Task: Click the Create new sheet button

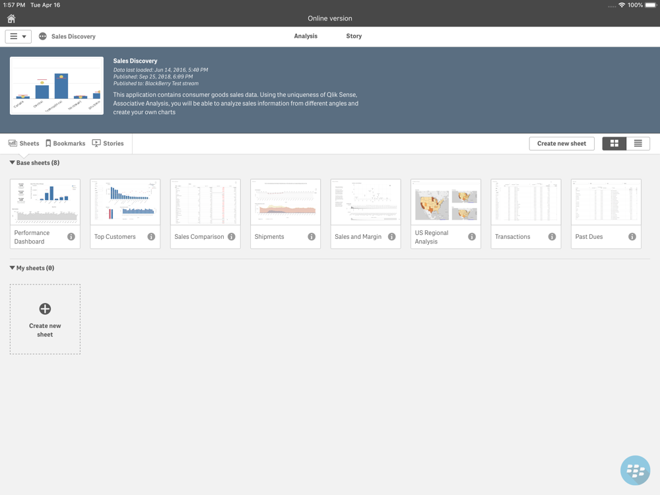Action: [x=562, y=143]
